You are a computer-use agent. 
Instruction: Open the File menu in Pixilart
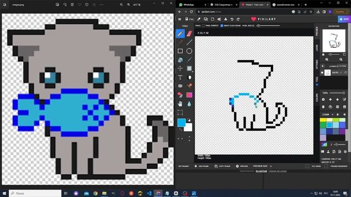click(189, 19)
